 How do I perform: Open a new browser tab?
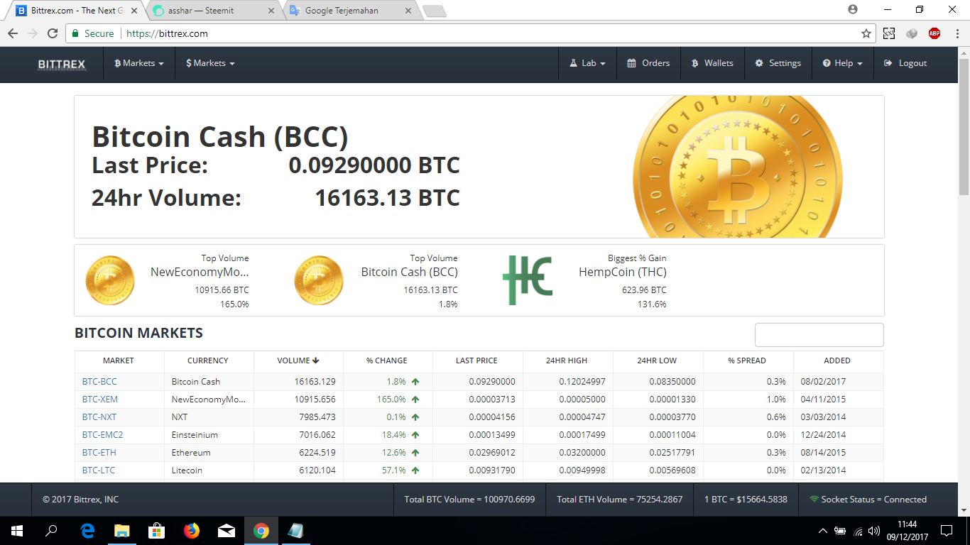point(434,11)
